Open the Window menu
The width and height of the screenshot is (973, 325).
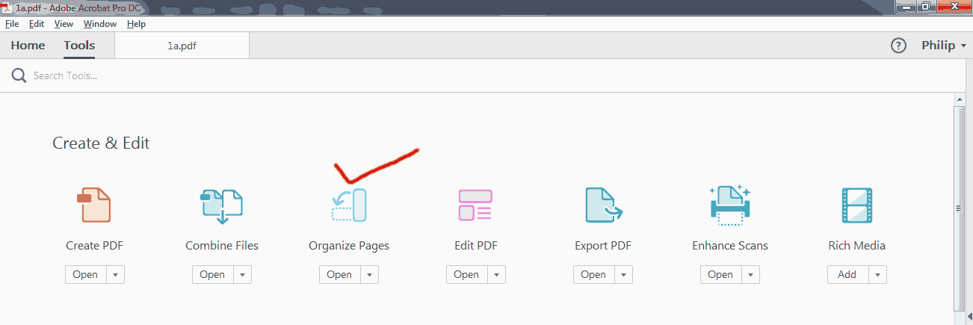tap(100, 24)
